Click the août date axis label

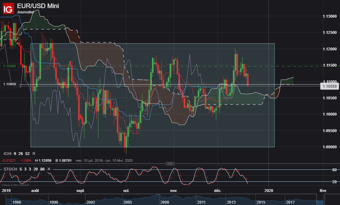[x=35, y=191]
